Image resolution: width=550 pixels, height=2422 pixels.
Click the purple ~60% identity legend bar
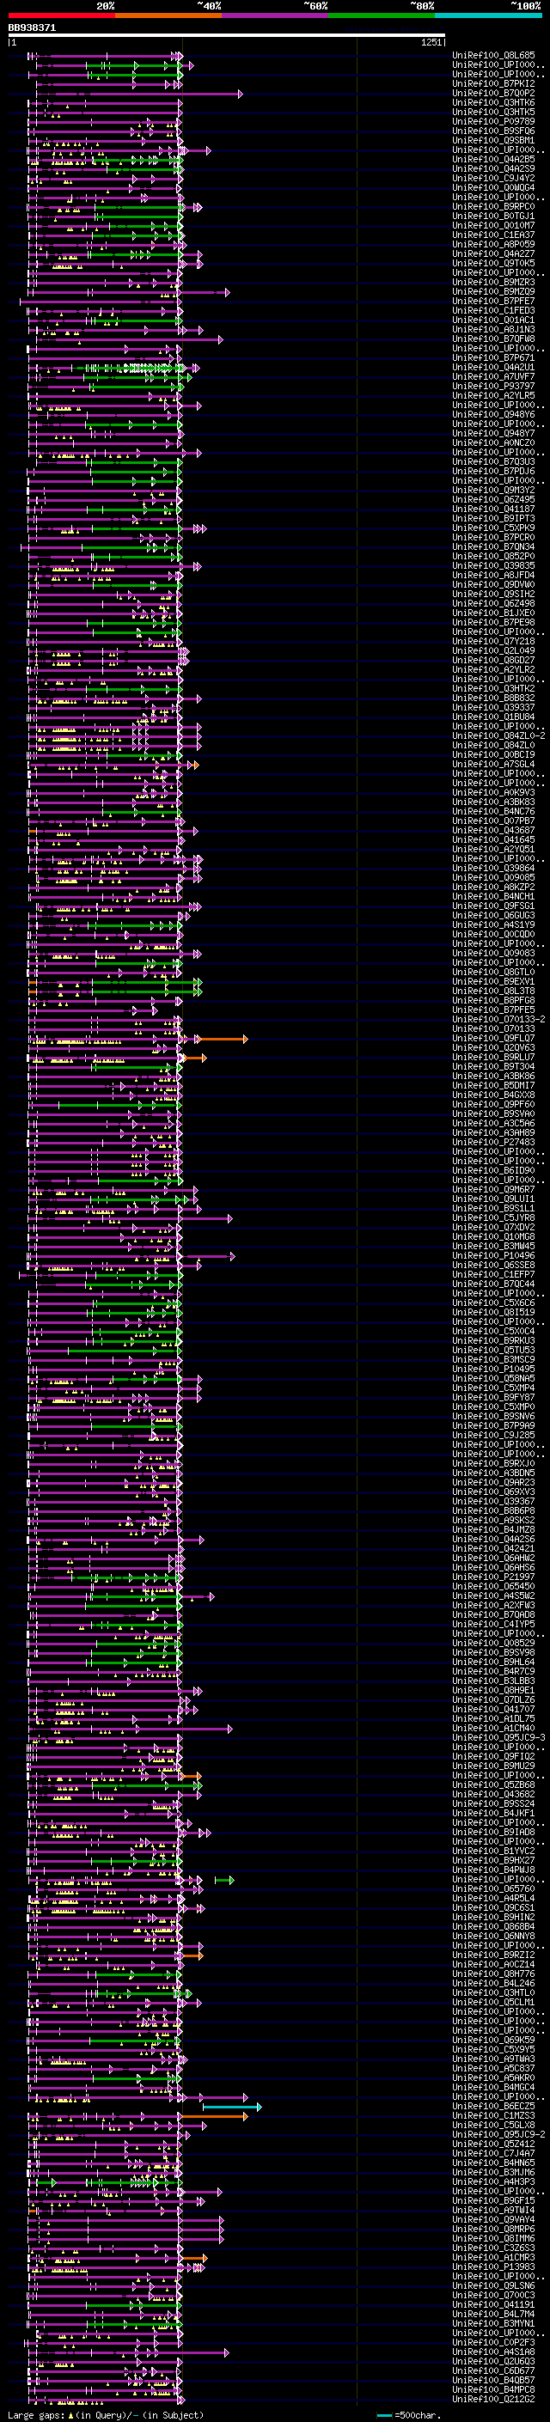tap(276, 15)
